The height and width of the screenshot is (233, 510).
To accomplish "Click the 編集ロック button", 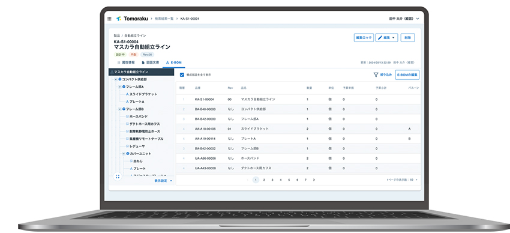I will click(x=364, y=38).
